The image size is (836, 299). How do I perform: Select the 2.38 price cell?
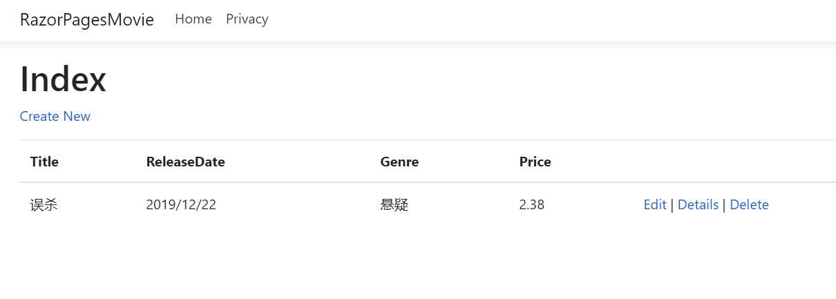531,204
